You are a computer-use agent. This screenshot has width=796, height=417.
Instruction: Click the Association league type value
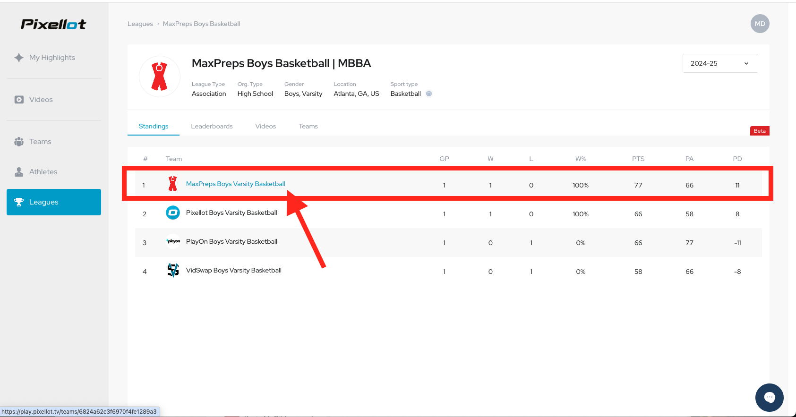[209, 94]
